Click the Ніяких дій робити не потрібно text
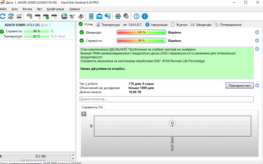The width and height of the screenshot is (263, 164). (x=103, y=69)
